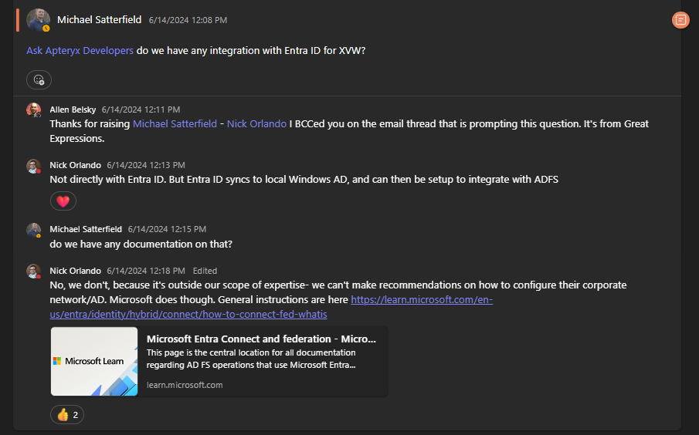Image resolution: width=699 pixels, height=435 pixels.
Task: Click the Michael Satterfield name in the post header
Action: (x=99, y=20)
